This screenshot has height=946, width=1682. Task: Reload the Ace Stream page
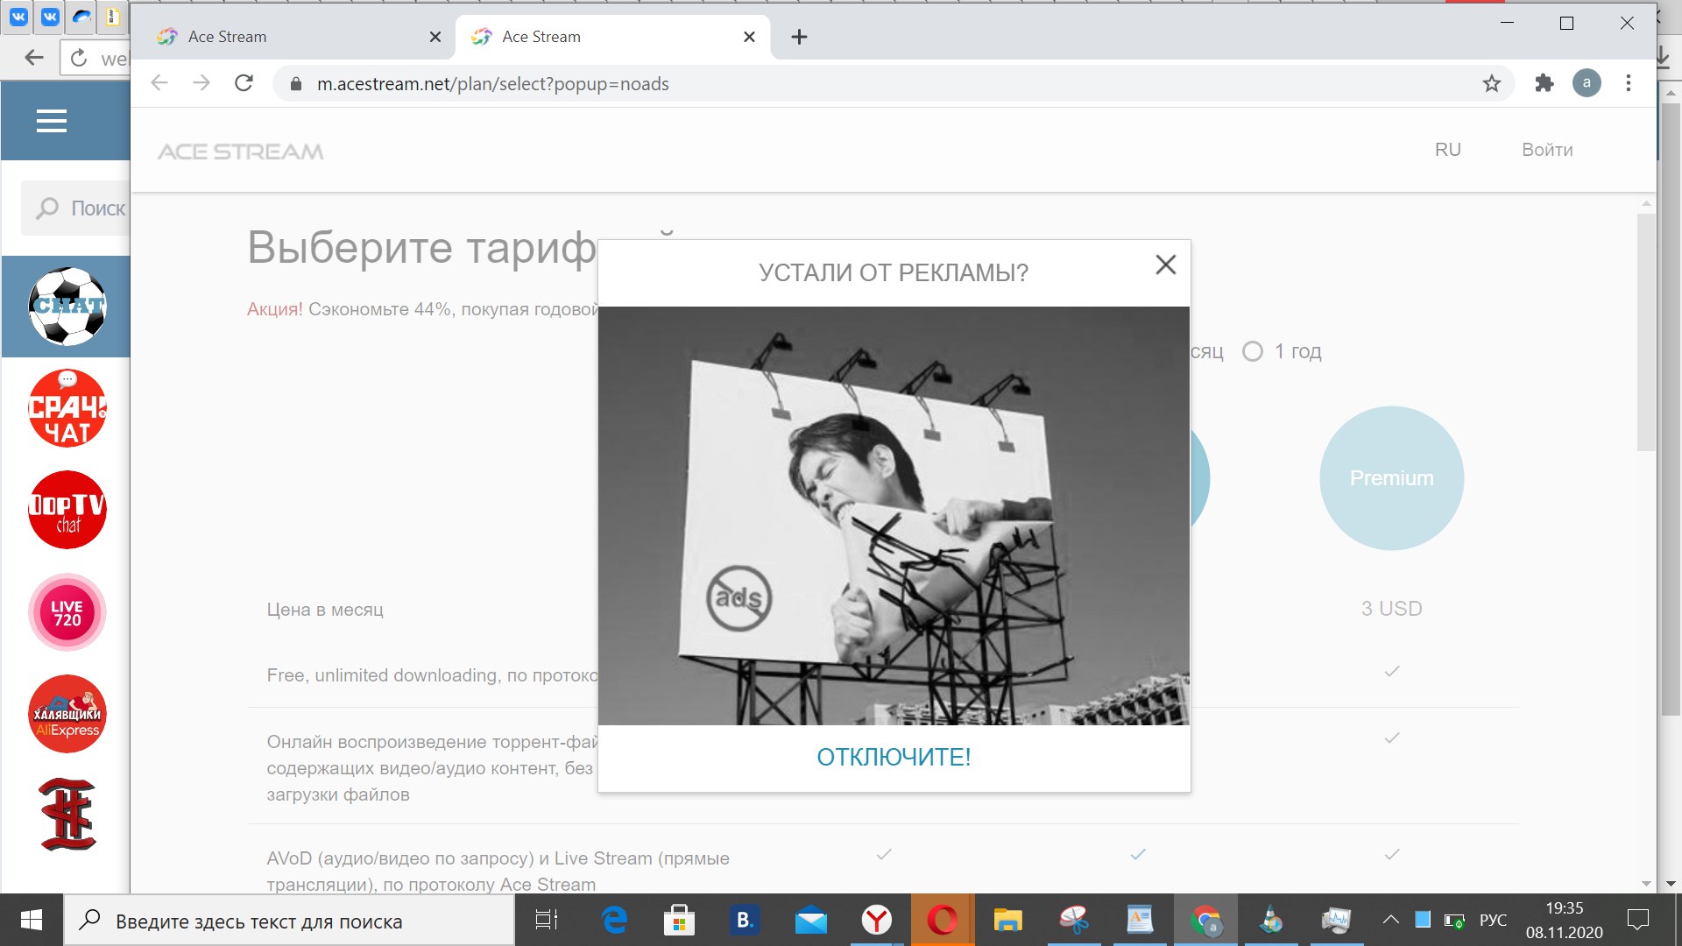(x=244, y=83)
